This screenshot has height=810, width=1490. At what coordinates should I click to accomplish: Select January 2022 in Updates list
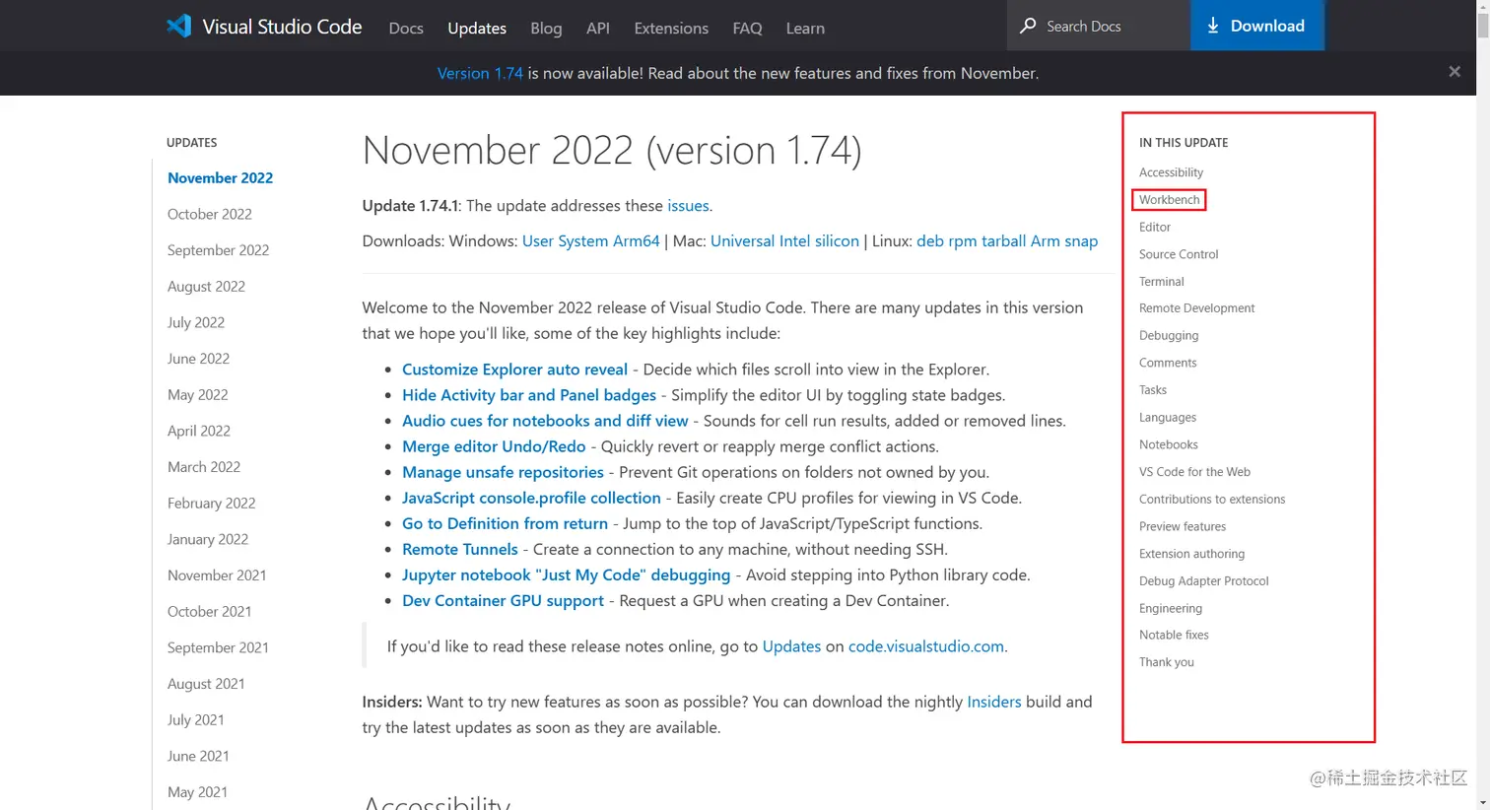[208, 539]
